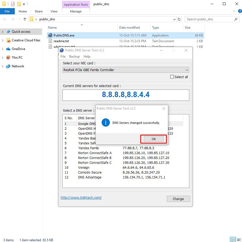This screenshot has width=242, height=242.
Task: Switch to the View ribbon tab
Action: pyautogui.click(x=54, y=11)
